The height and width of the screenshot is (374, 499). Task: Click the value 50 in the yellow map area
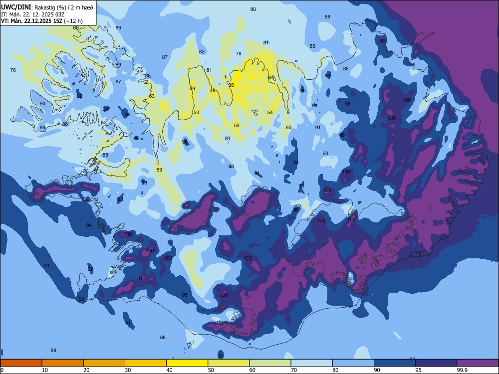[237, 125]
